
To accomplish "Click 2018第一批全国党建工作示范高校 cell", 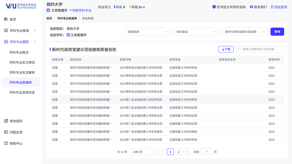I will (x=141, y=131).
